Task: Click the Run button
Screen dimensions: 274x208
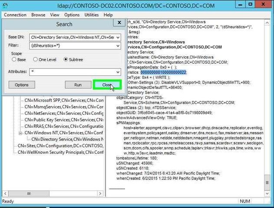Action: 78,85
